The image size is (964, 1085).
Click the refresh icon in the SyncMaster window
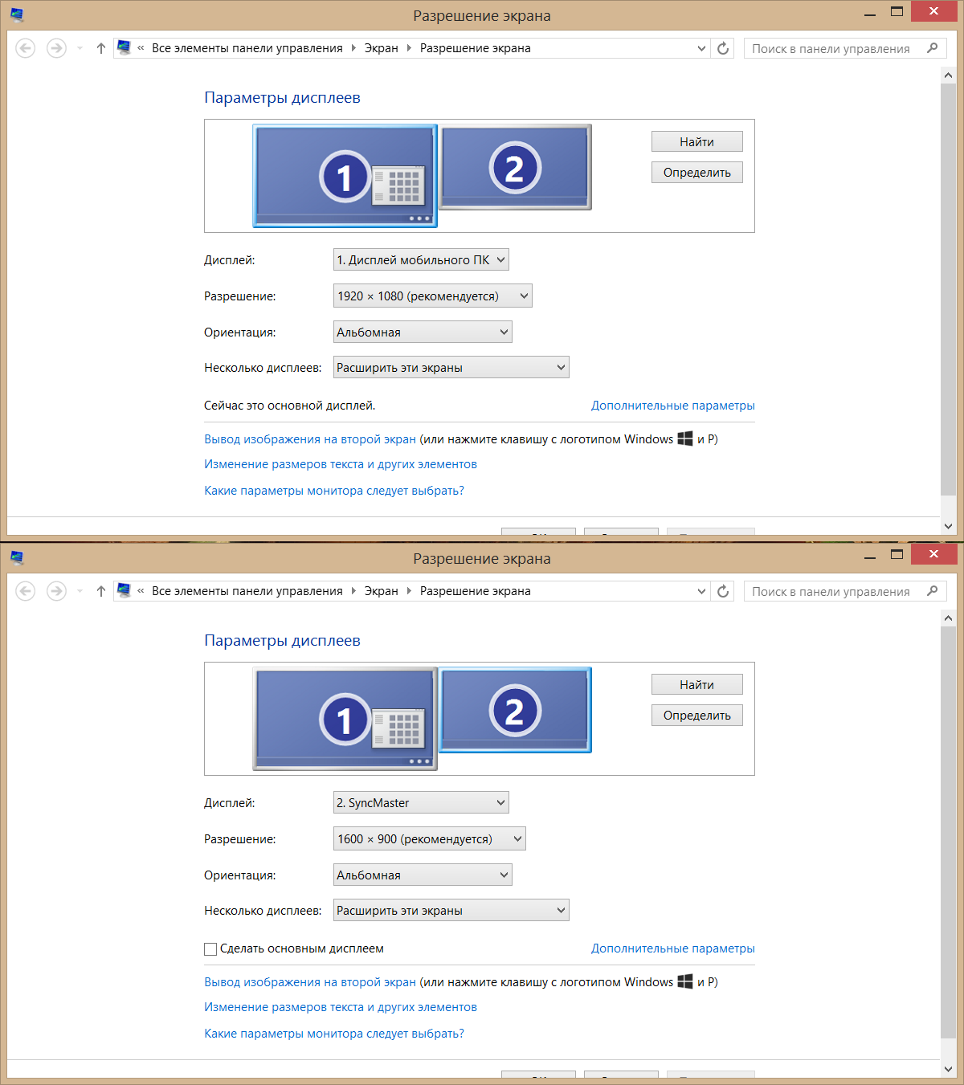tap(723, 591)
